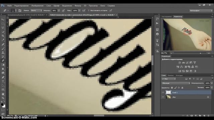
Task: Open the eraser opacity dropdown arrow
Action: (x=59, y=10)
